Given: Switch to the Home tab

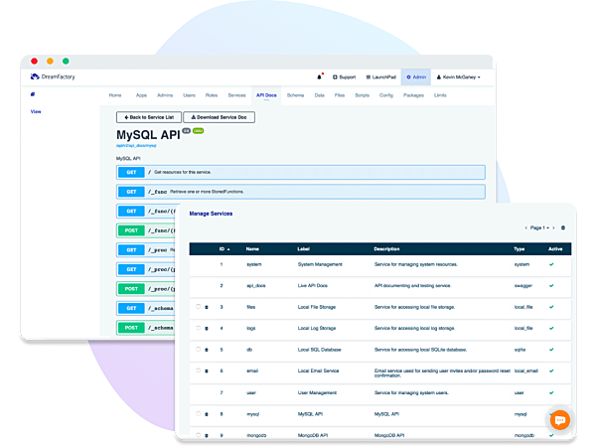Looking at the screenshot, I should [x=115, y=95].
